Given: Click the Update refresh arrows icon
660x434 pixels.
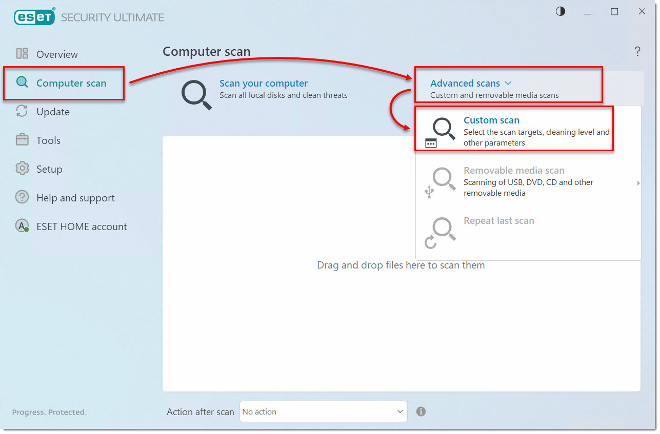Looking at the screenshot, I should [22, 111].
